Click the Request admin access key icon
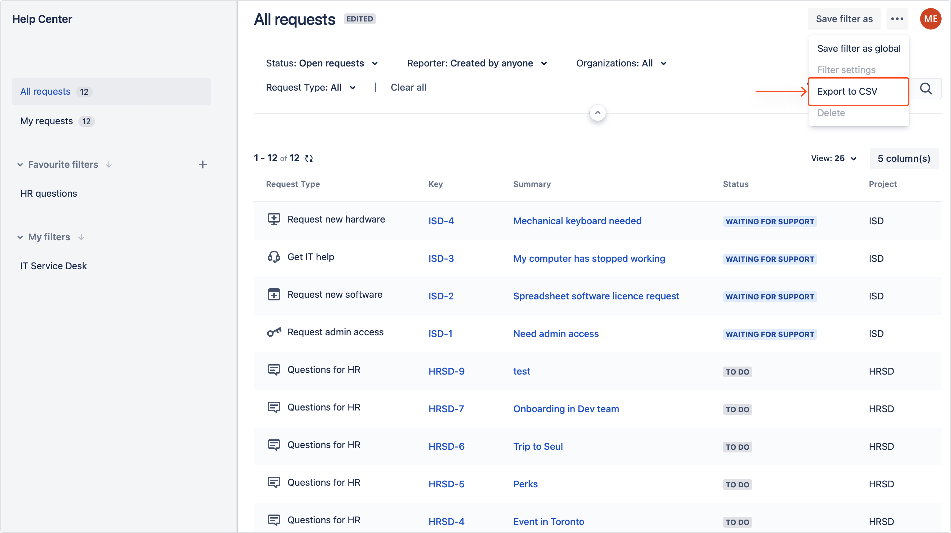 [x=274, y=332]
